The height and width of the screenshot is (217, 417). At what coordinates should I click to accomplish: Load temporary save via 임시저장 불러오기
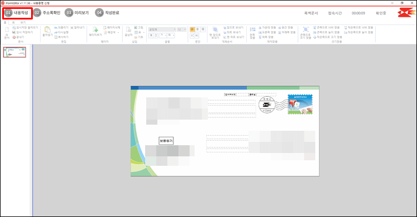[25, 28]
